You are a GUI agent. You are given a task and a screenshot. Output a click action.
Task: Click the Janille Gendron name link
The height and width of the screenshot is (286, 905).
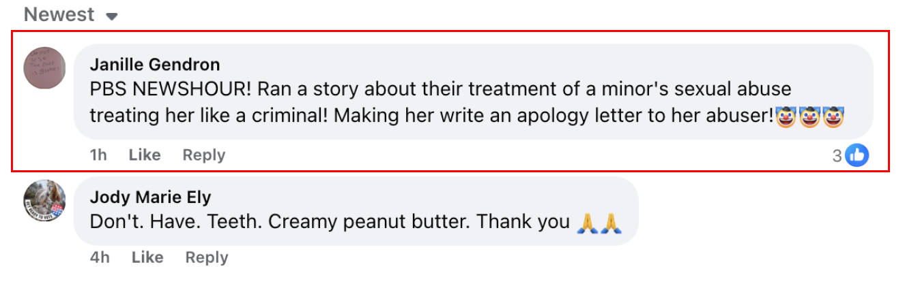tap(155, 65)
